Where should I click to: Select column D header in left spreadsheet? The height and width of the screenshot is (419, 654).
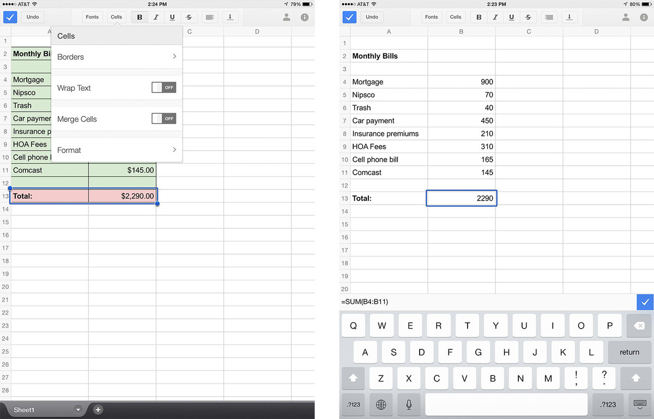tap(257, 32)
